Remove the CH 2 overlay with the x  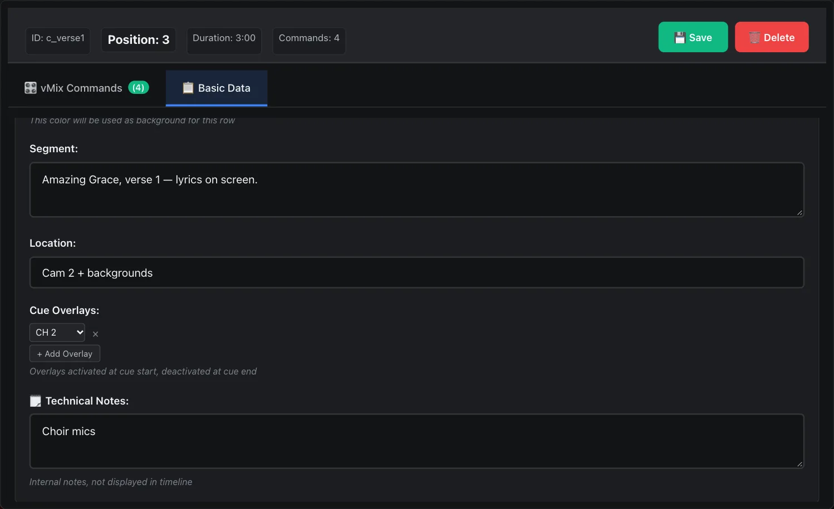click(95, 334)
